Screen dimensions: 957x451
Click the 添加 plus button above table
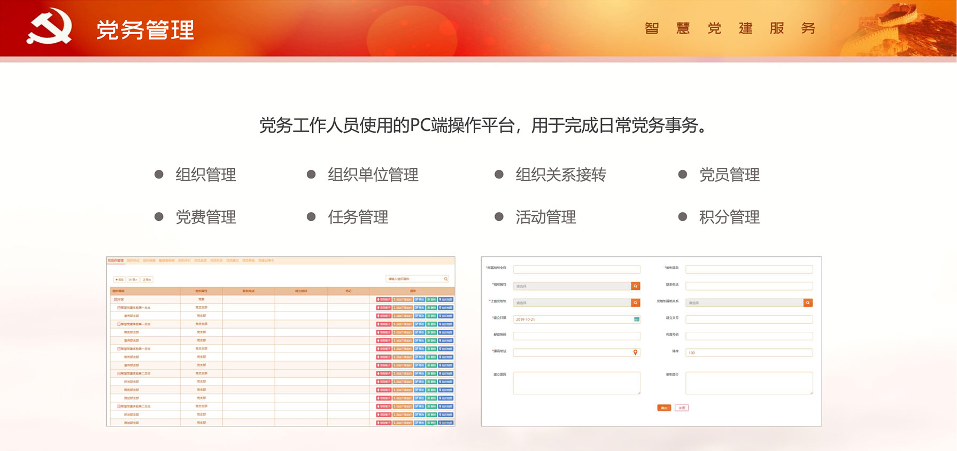click(x=119, y=279)
